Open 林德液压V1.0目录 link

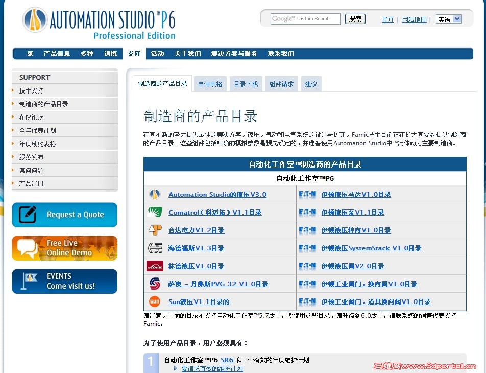click(197, 266)
